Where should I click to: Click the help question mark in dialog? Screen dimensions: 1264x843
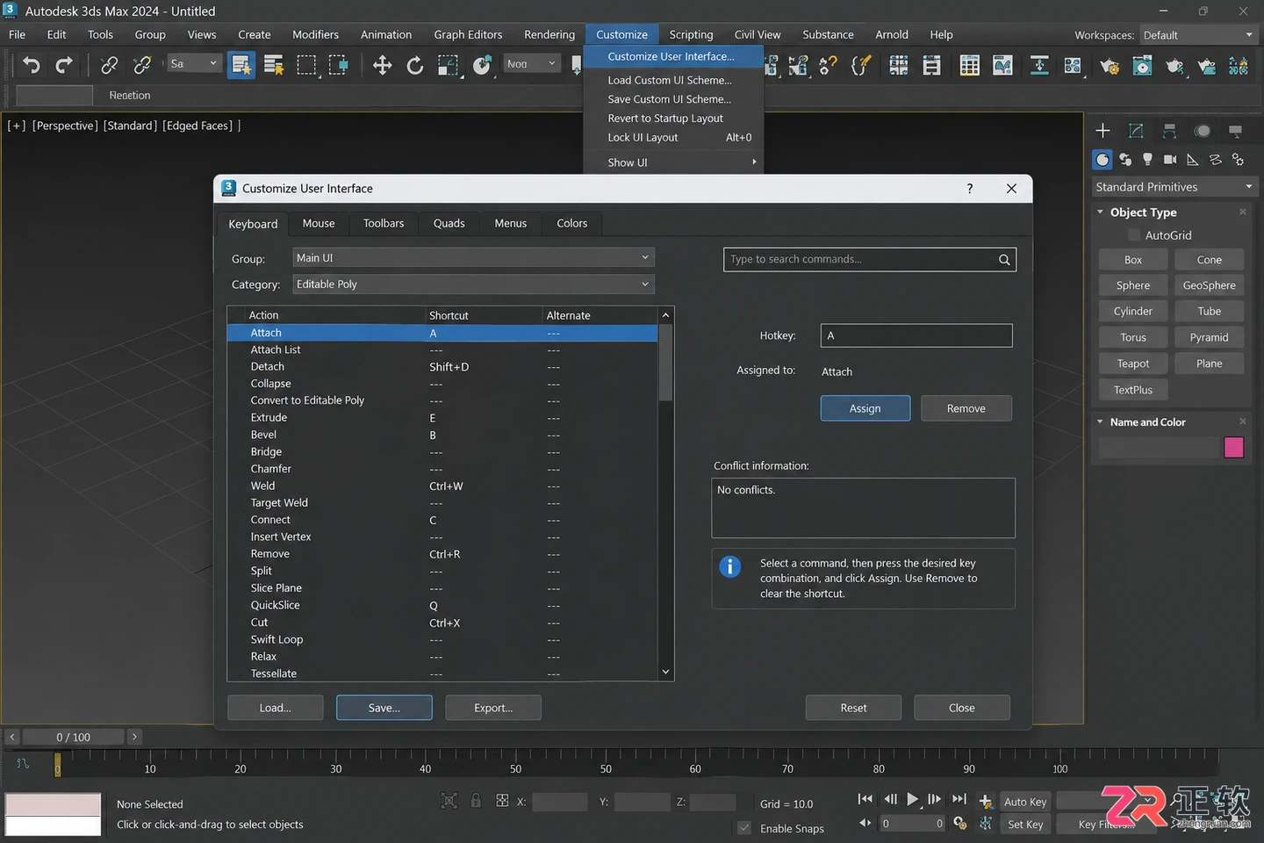coord(970,189)
